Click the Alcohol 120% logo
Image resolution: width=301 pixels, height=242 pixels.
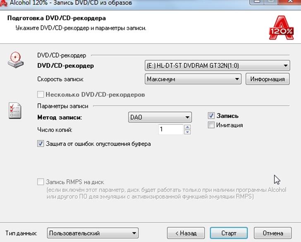pos(281,26)
